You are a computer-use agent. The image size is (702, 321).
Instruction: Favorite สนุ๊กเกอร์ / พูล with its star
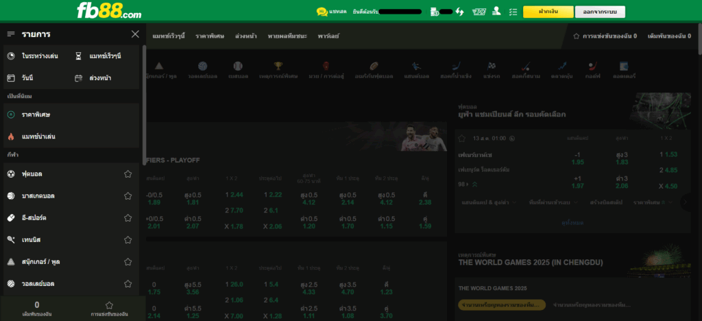[x=128, y=261]
